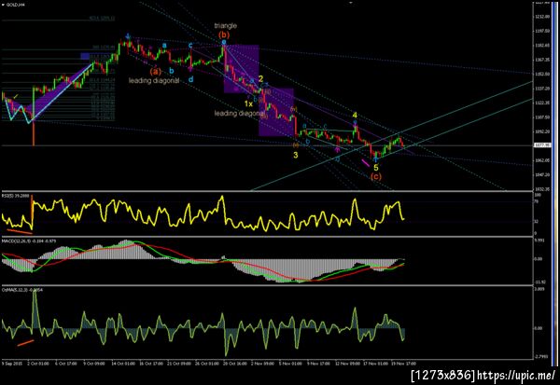This screenshot has height=385, width=560.
Task: Select the yellow wave 2 label
Action: click(260, 79)
